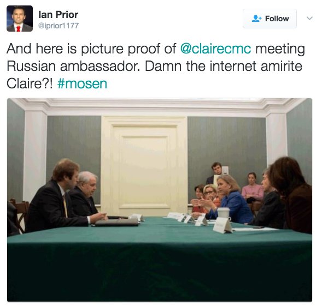Click the green tablecloth in the photo
Screen dimensions: 322x306
[160, 260]
